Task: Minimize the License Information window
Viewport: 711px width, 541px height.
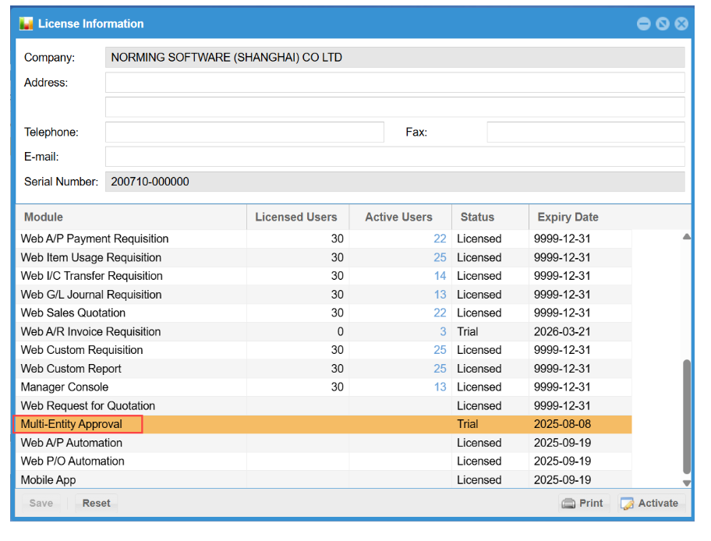Action: 643,23
